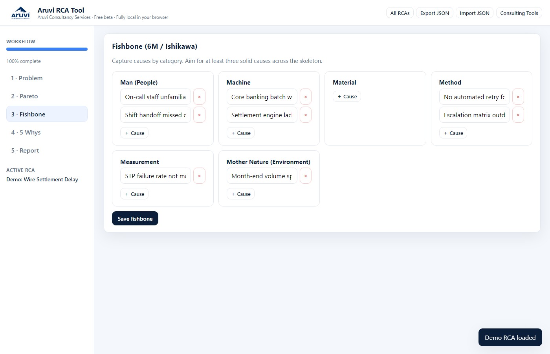Remove the 'Escalation matrix' cause
Screen dimensions: 550x354
518,115
